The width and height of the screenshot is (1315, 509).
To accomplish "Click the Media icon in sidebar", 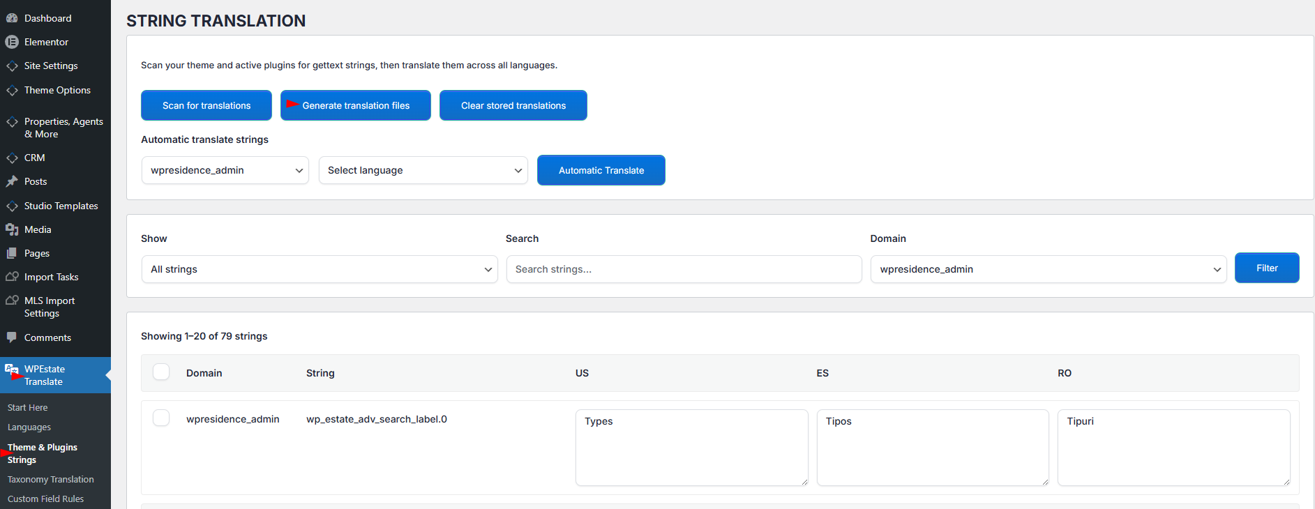I will (x=12, y=229).
